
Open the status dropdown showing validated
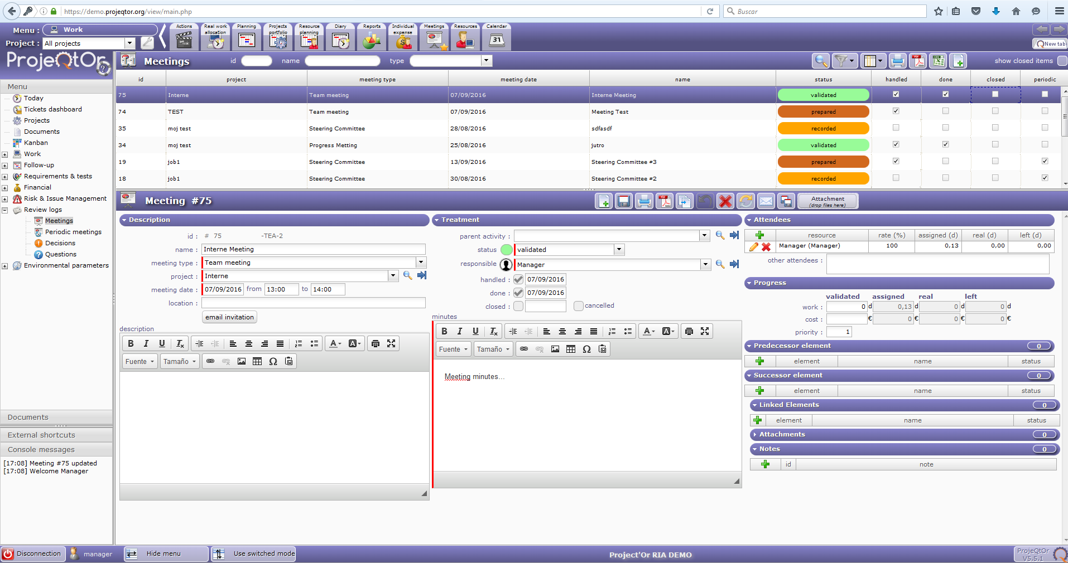pos(619,250)
